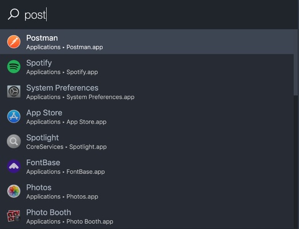This screenshot has width=299, height=229.
Task: Launch the App Store icon
Action: pyautogui.click(x=14, y=117)
